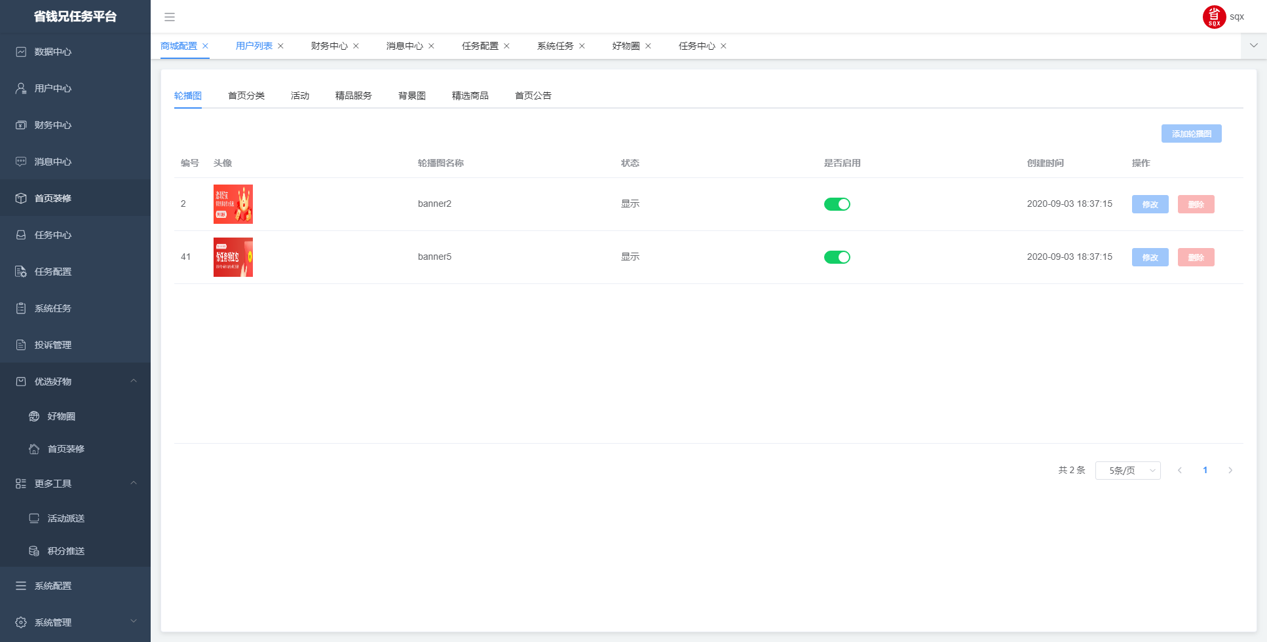Click the banner5 thumbnail image
1267x642 pixels.
(x=233, y=257)
